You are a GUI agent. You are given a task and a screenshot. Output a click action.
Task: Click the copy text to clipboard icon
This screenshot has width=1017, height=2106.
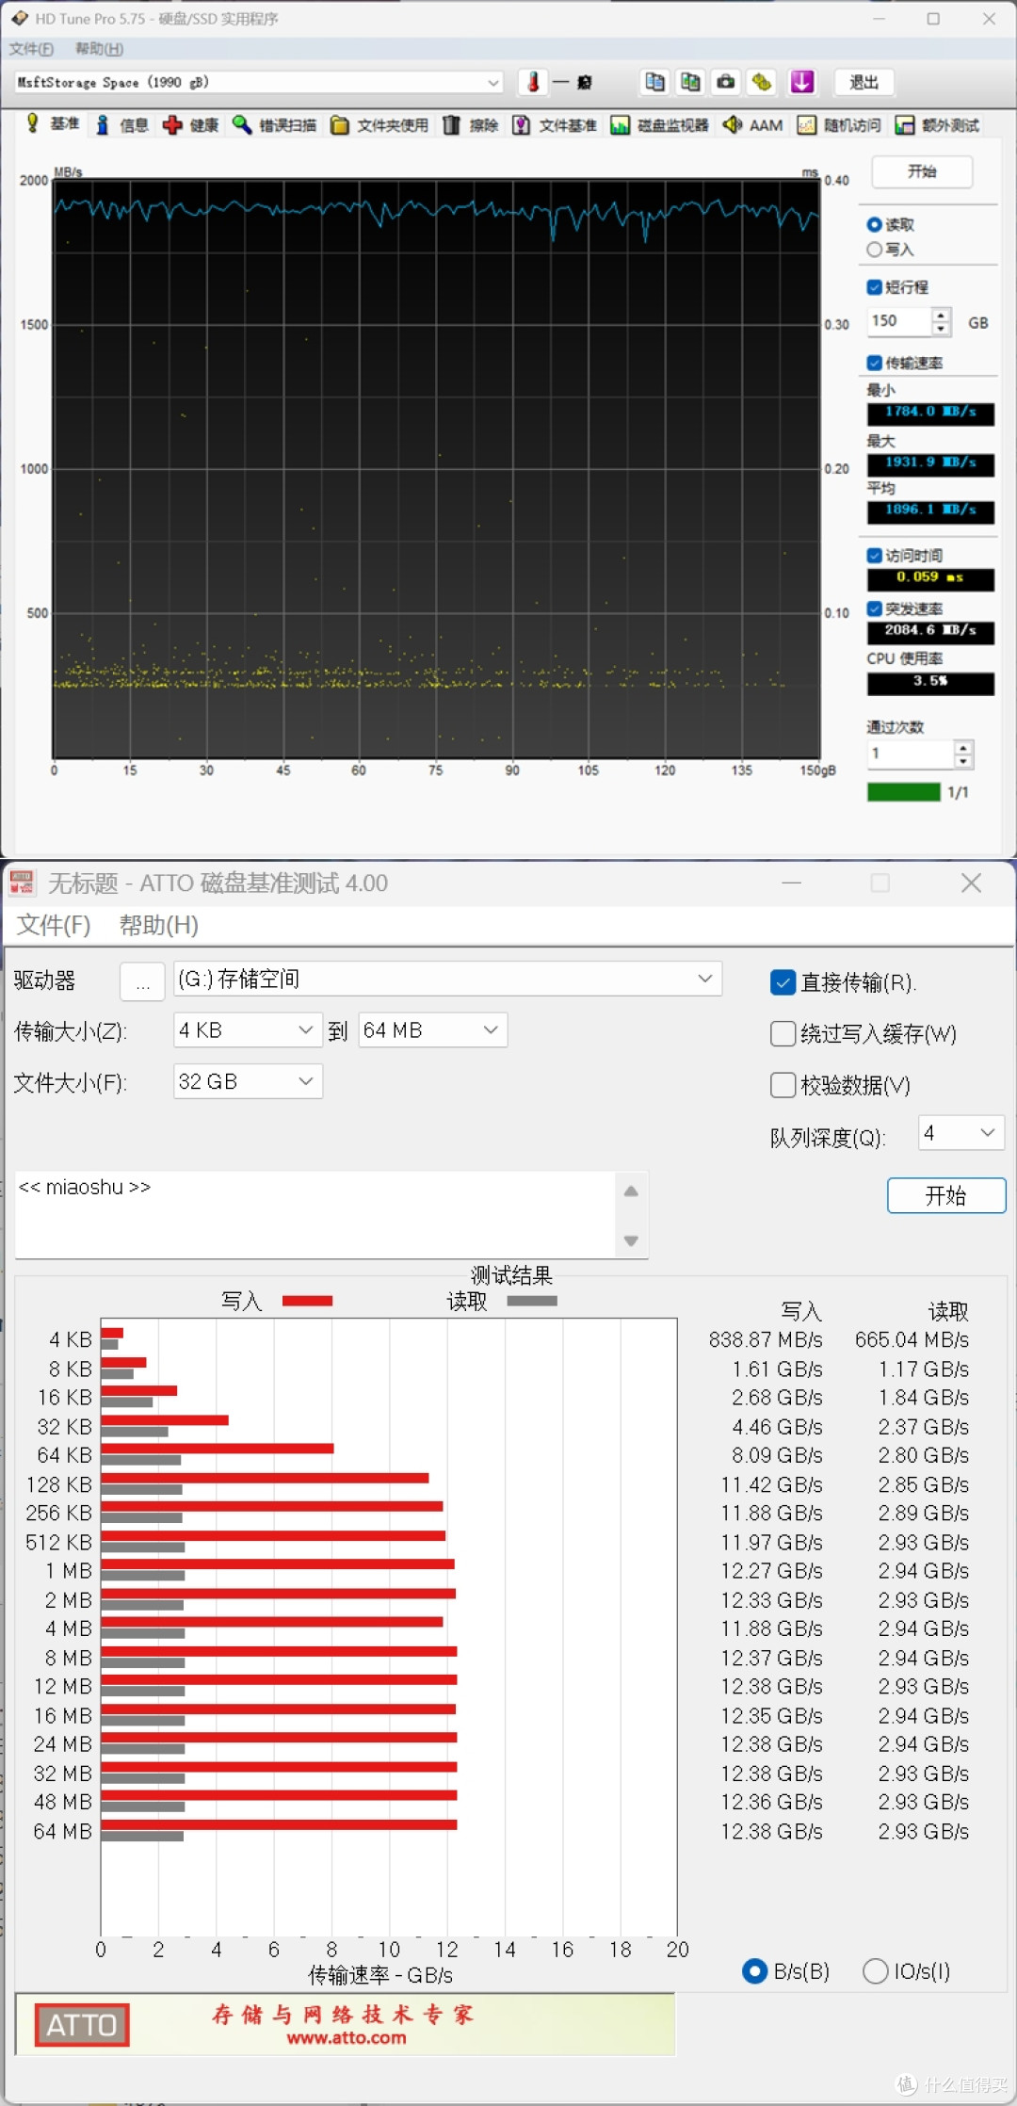654,82
